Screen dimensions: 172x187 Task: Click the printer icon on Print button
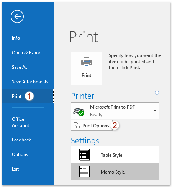coord(87,62)
